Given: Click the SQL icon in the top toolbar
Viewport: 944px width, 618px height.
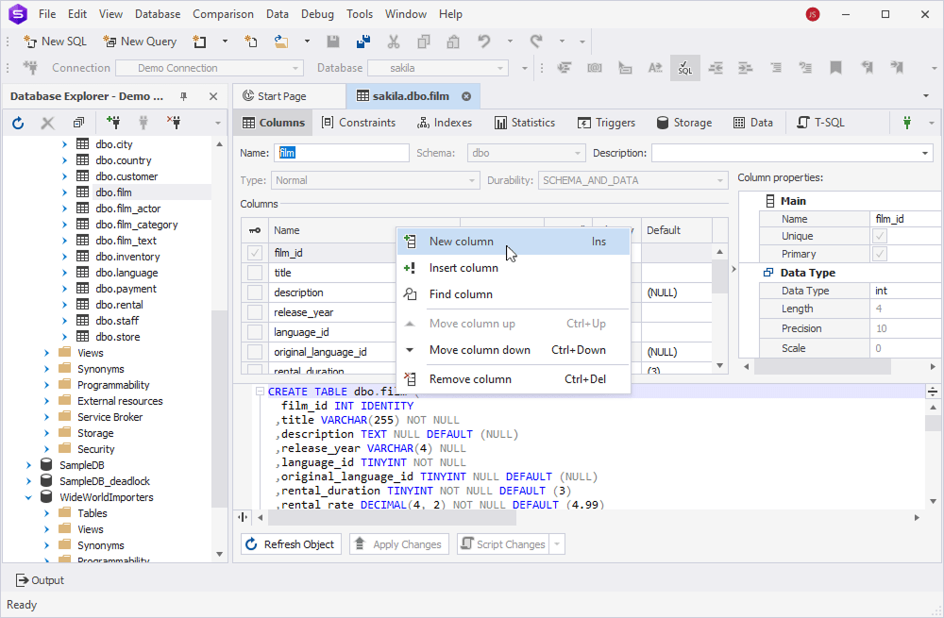Looking at the screenshot, I should pyautogui.click(x=684, y=68).
